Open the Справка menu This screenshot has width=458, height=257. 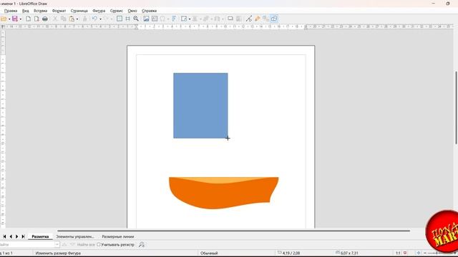[150, 11]
